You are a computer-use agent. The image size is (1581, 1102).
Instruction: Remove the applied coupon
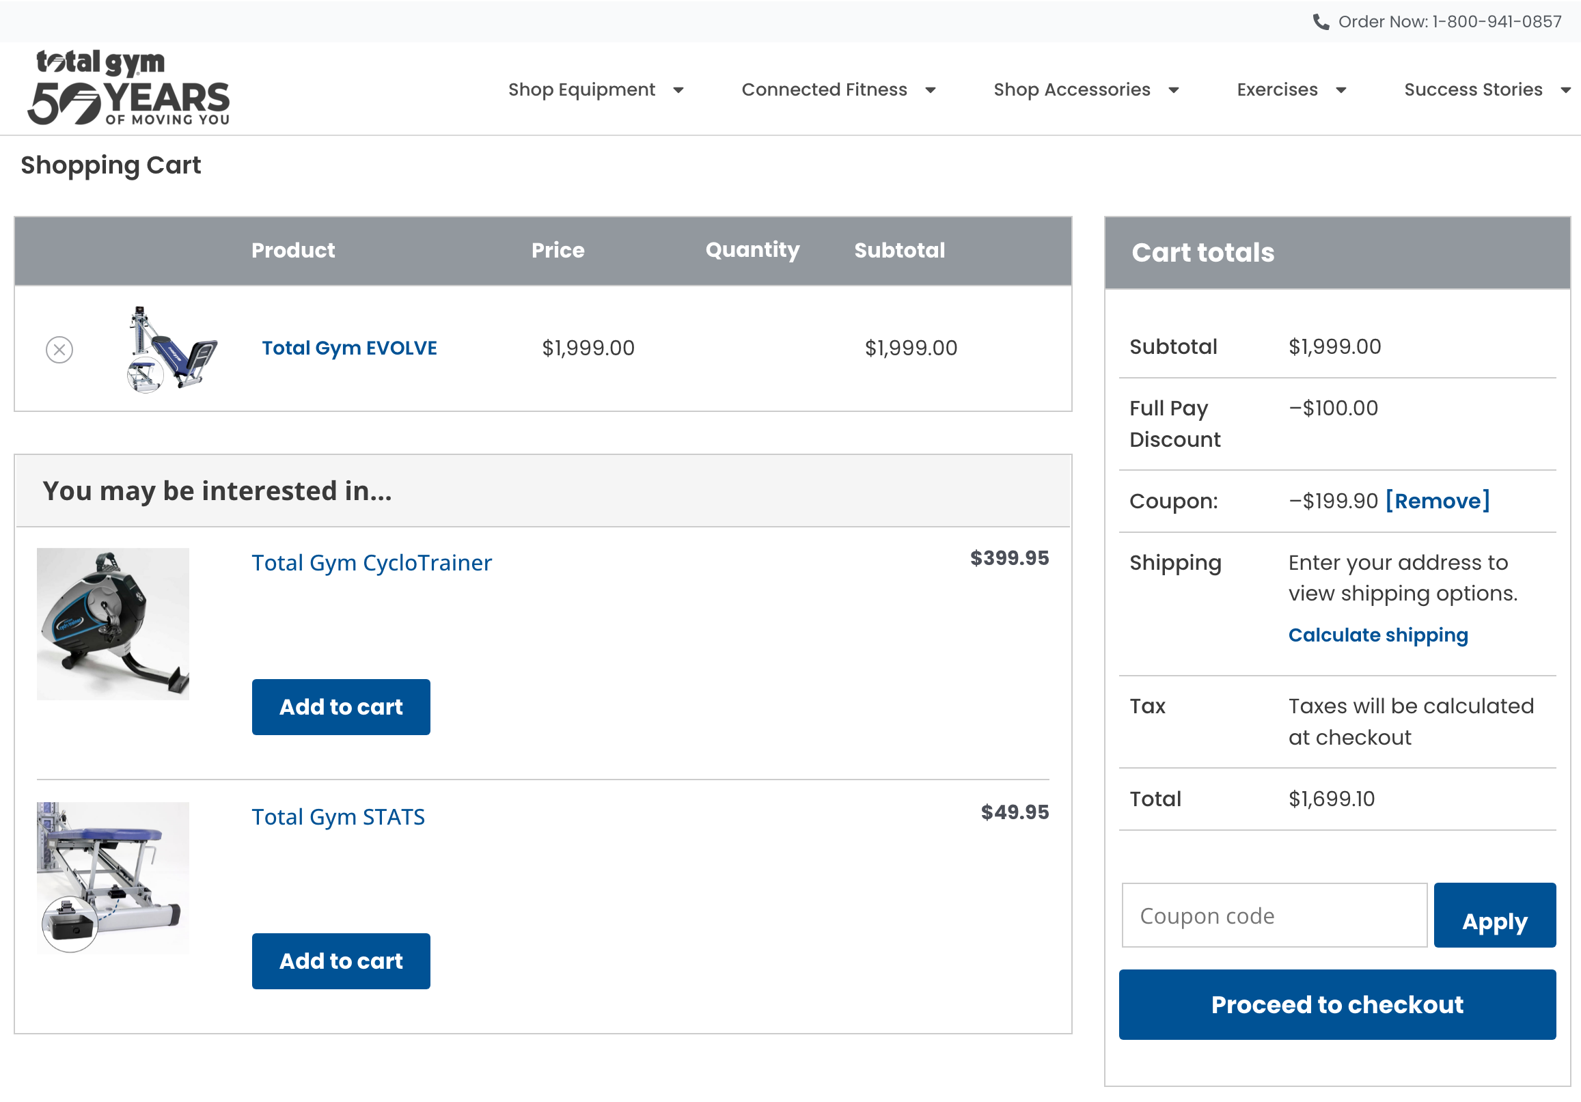[x=1437, y=501]
